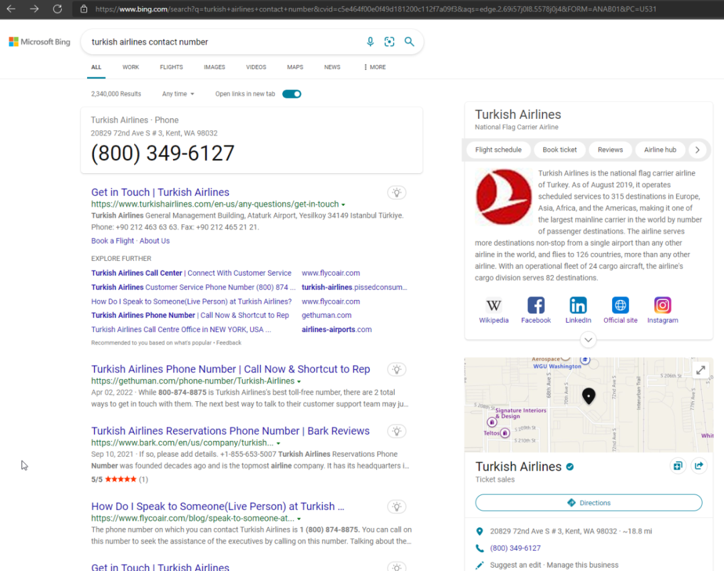Select the ALL search tab

pyautogui.click(x=96, y=68)
